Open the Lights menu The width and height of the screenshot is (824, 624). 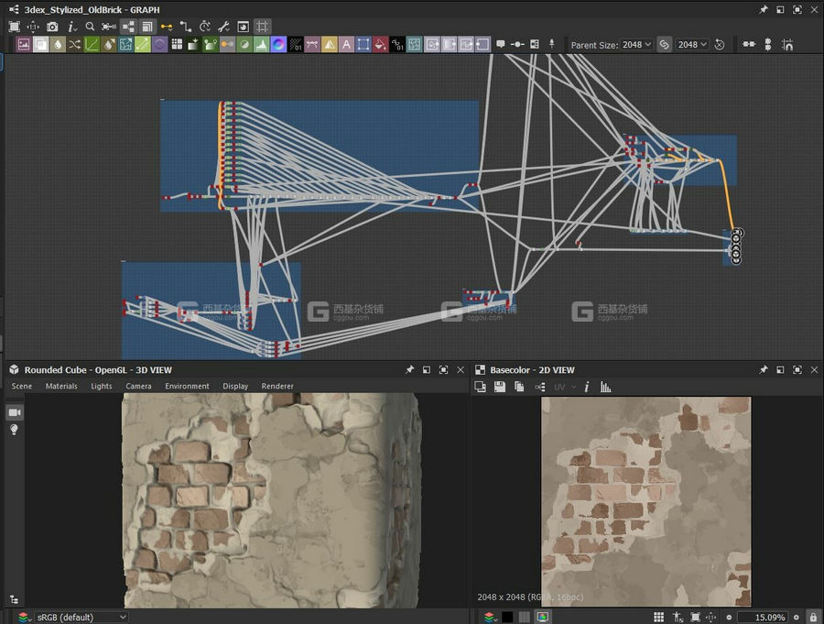(x=102, y=386)
